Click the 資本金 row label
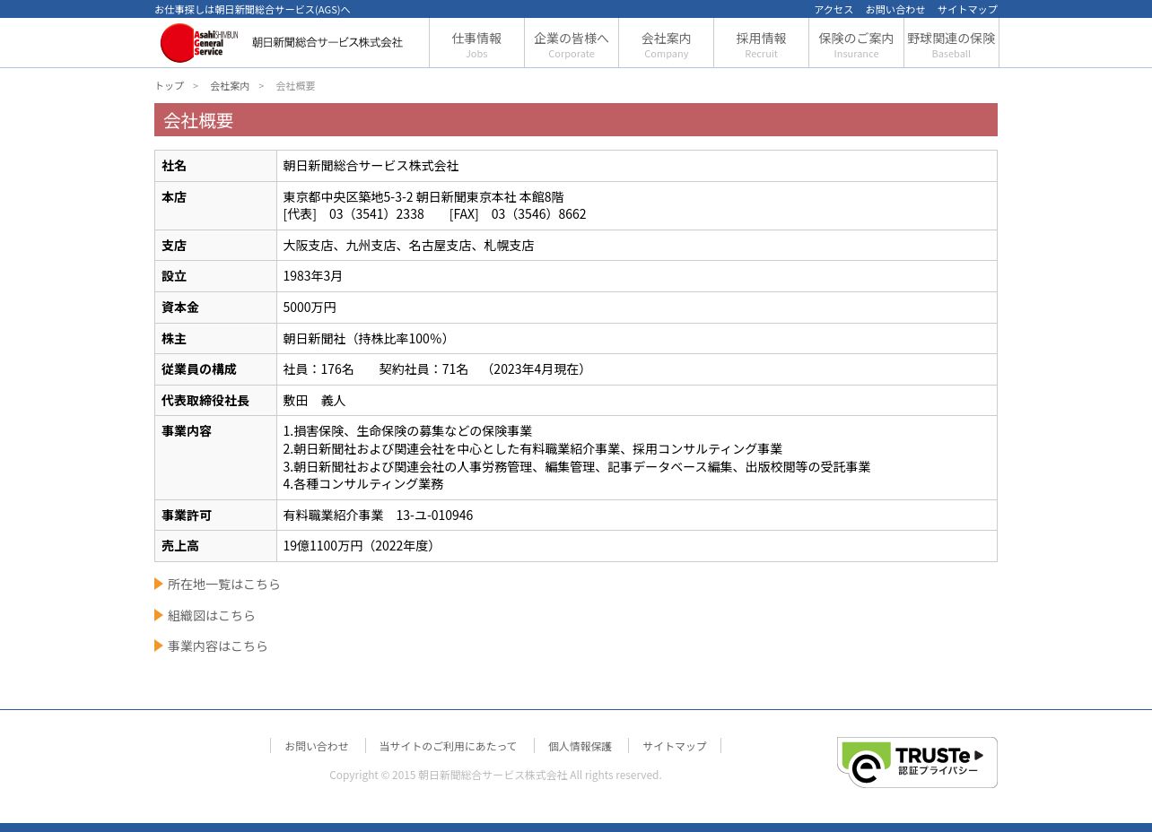 tap(180, 308)
